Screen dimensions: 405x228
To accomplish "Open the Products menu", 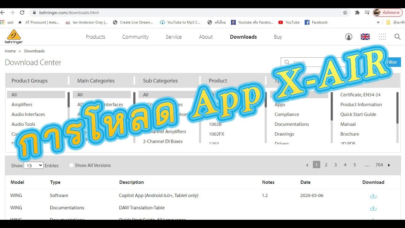I will click(x=95, y=37).
